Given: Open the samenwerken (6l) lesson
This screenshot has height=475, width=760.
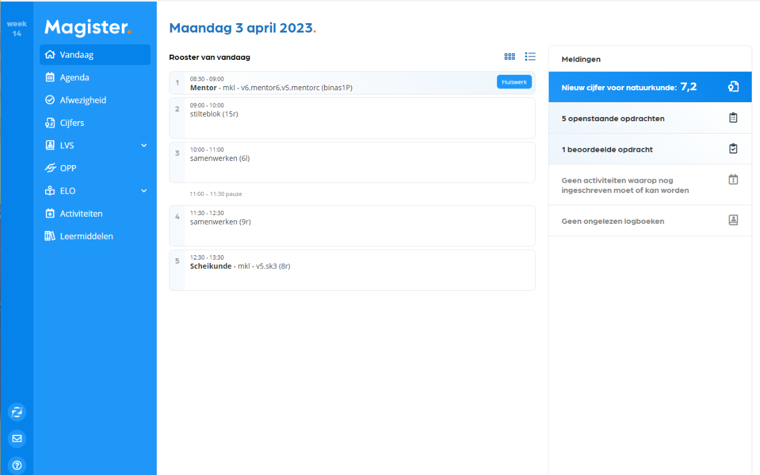Looking at the screenshot, I should [x=352, y=163].
